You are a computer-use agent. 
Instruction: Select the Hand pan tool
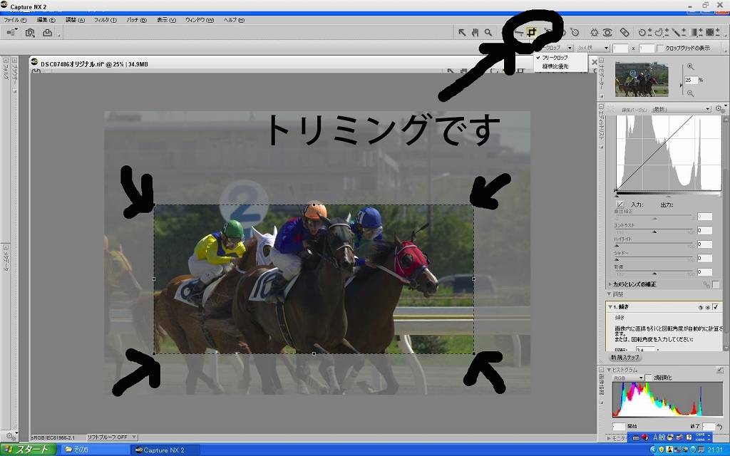[475, 32]
